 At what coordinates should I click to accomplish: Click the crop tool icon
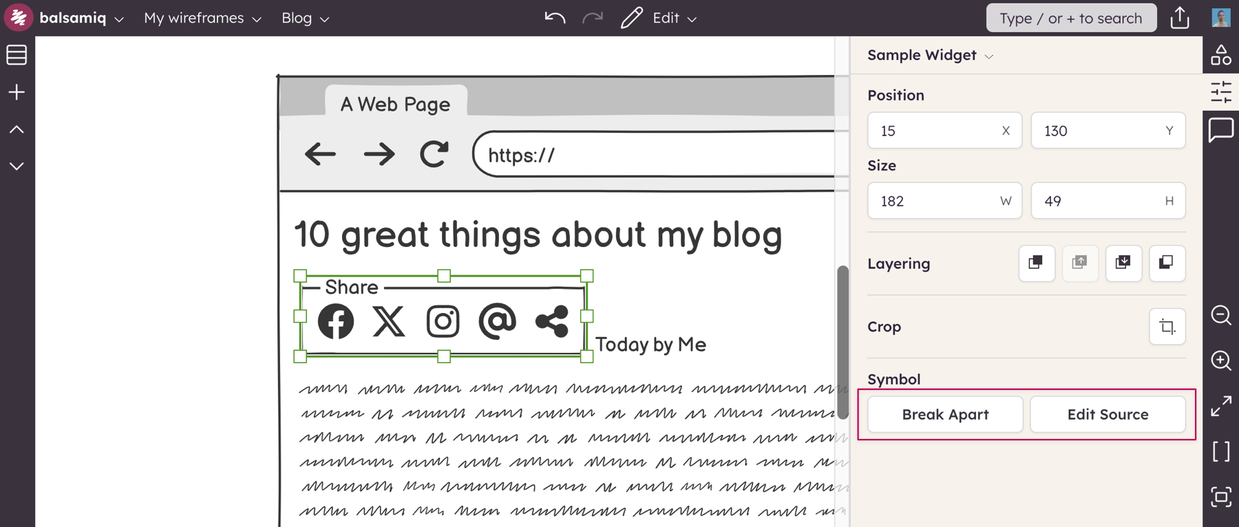click(1167, 327)
